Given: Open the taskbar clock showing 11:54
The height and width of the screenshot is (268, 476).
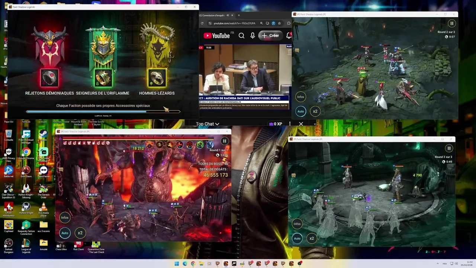Looking at the screenshot, I should [x=467, y=264].
